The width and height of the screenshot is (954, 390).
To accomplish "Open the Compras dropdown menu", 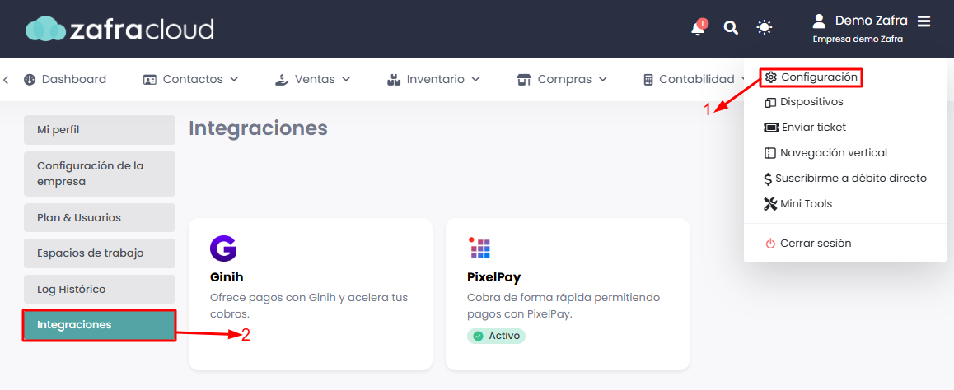I will (562, 79).
